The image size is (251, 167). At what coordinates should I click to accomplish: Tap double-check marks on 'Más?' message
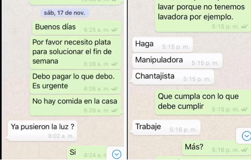[x=244, y=150]
